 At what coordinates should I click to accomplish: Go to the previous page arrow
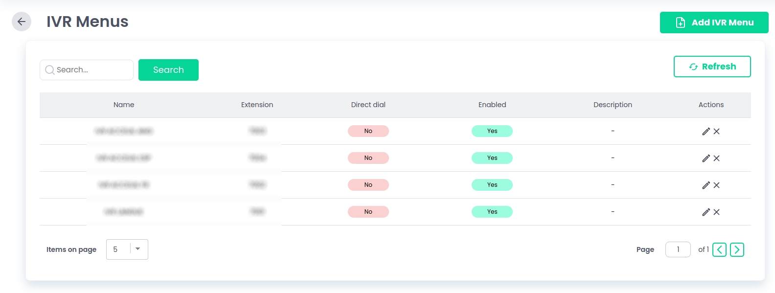(719, 249)
